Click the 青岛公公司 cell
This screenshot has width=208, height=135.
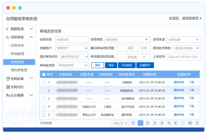click(89, 115)
